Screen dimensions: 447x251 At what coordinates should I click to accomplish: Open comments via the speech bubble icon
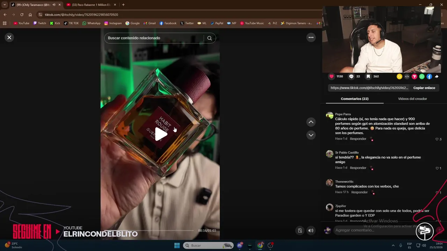click(x=351, y=76)
